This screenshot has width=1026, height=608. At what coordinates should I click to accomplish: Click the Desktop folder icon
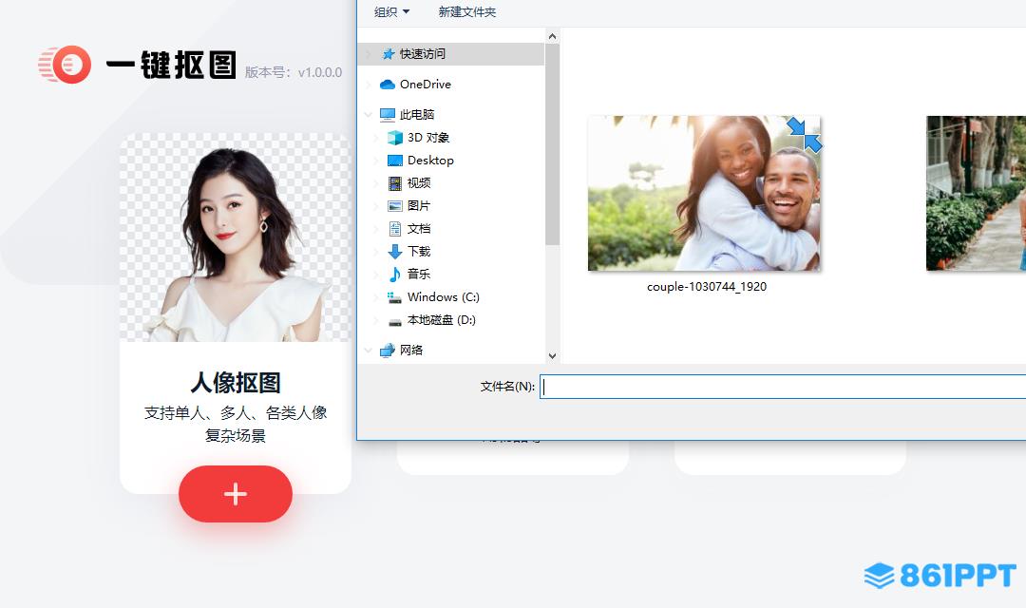[394, 161]
